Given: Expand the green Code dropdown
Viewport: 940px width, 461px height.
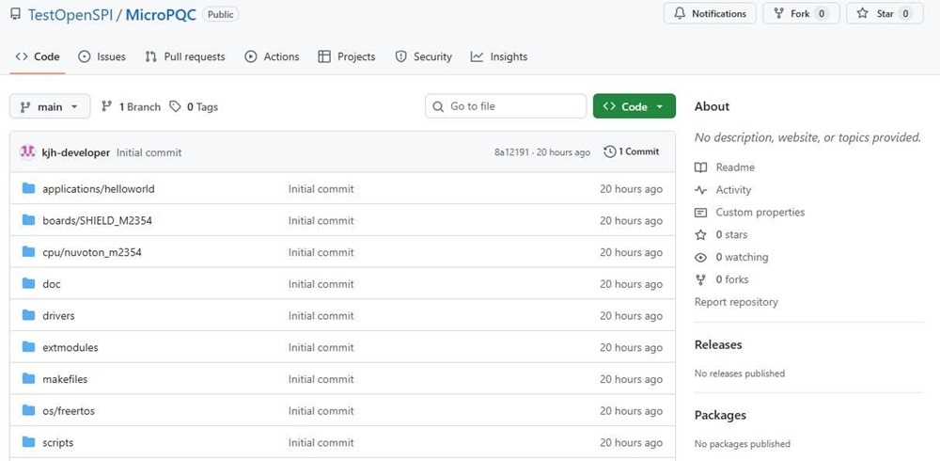Looking at the screenshot, I should tap(634, 107).
